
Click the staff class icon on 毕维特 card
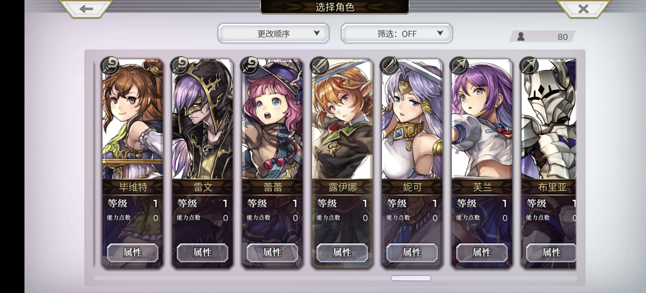(x=110, y=66)
